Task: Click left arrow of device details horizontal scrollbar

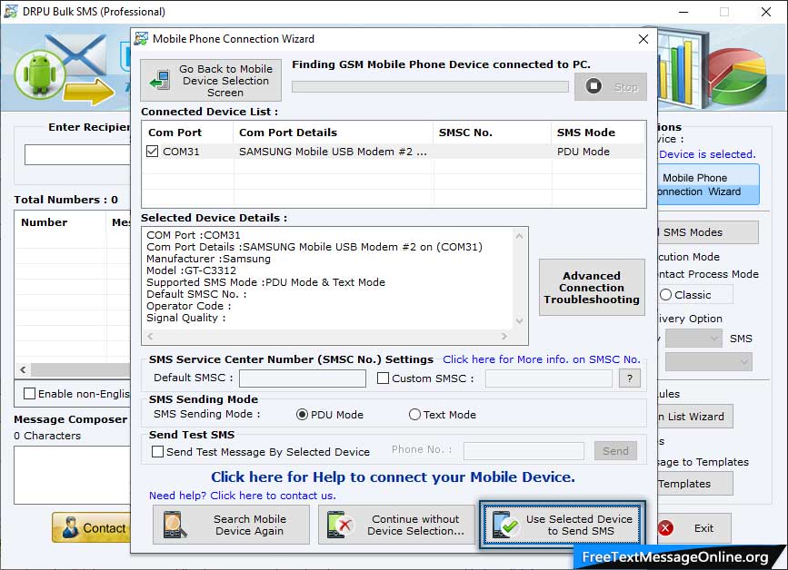Action: pyautogui.click(x=150, y=336)
